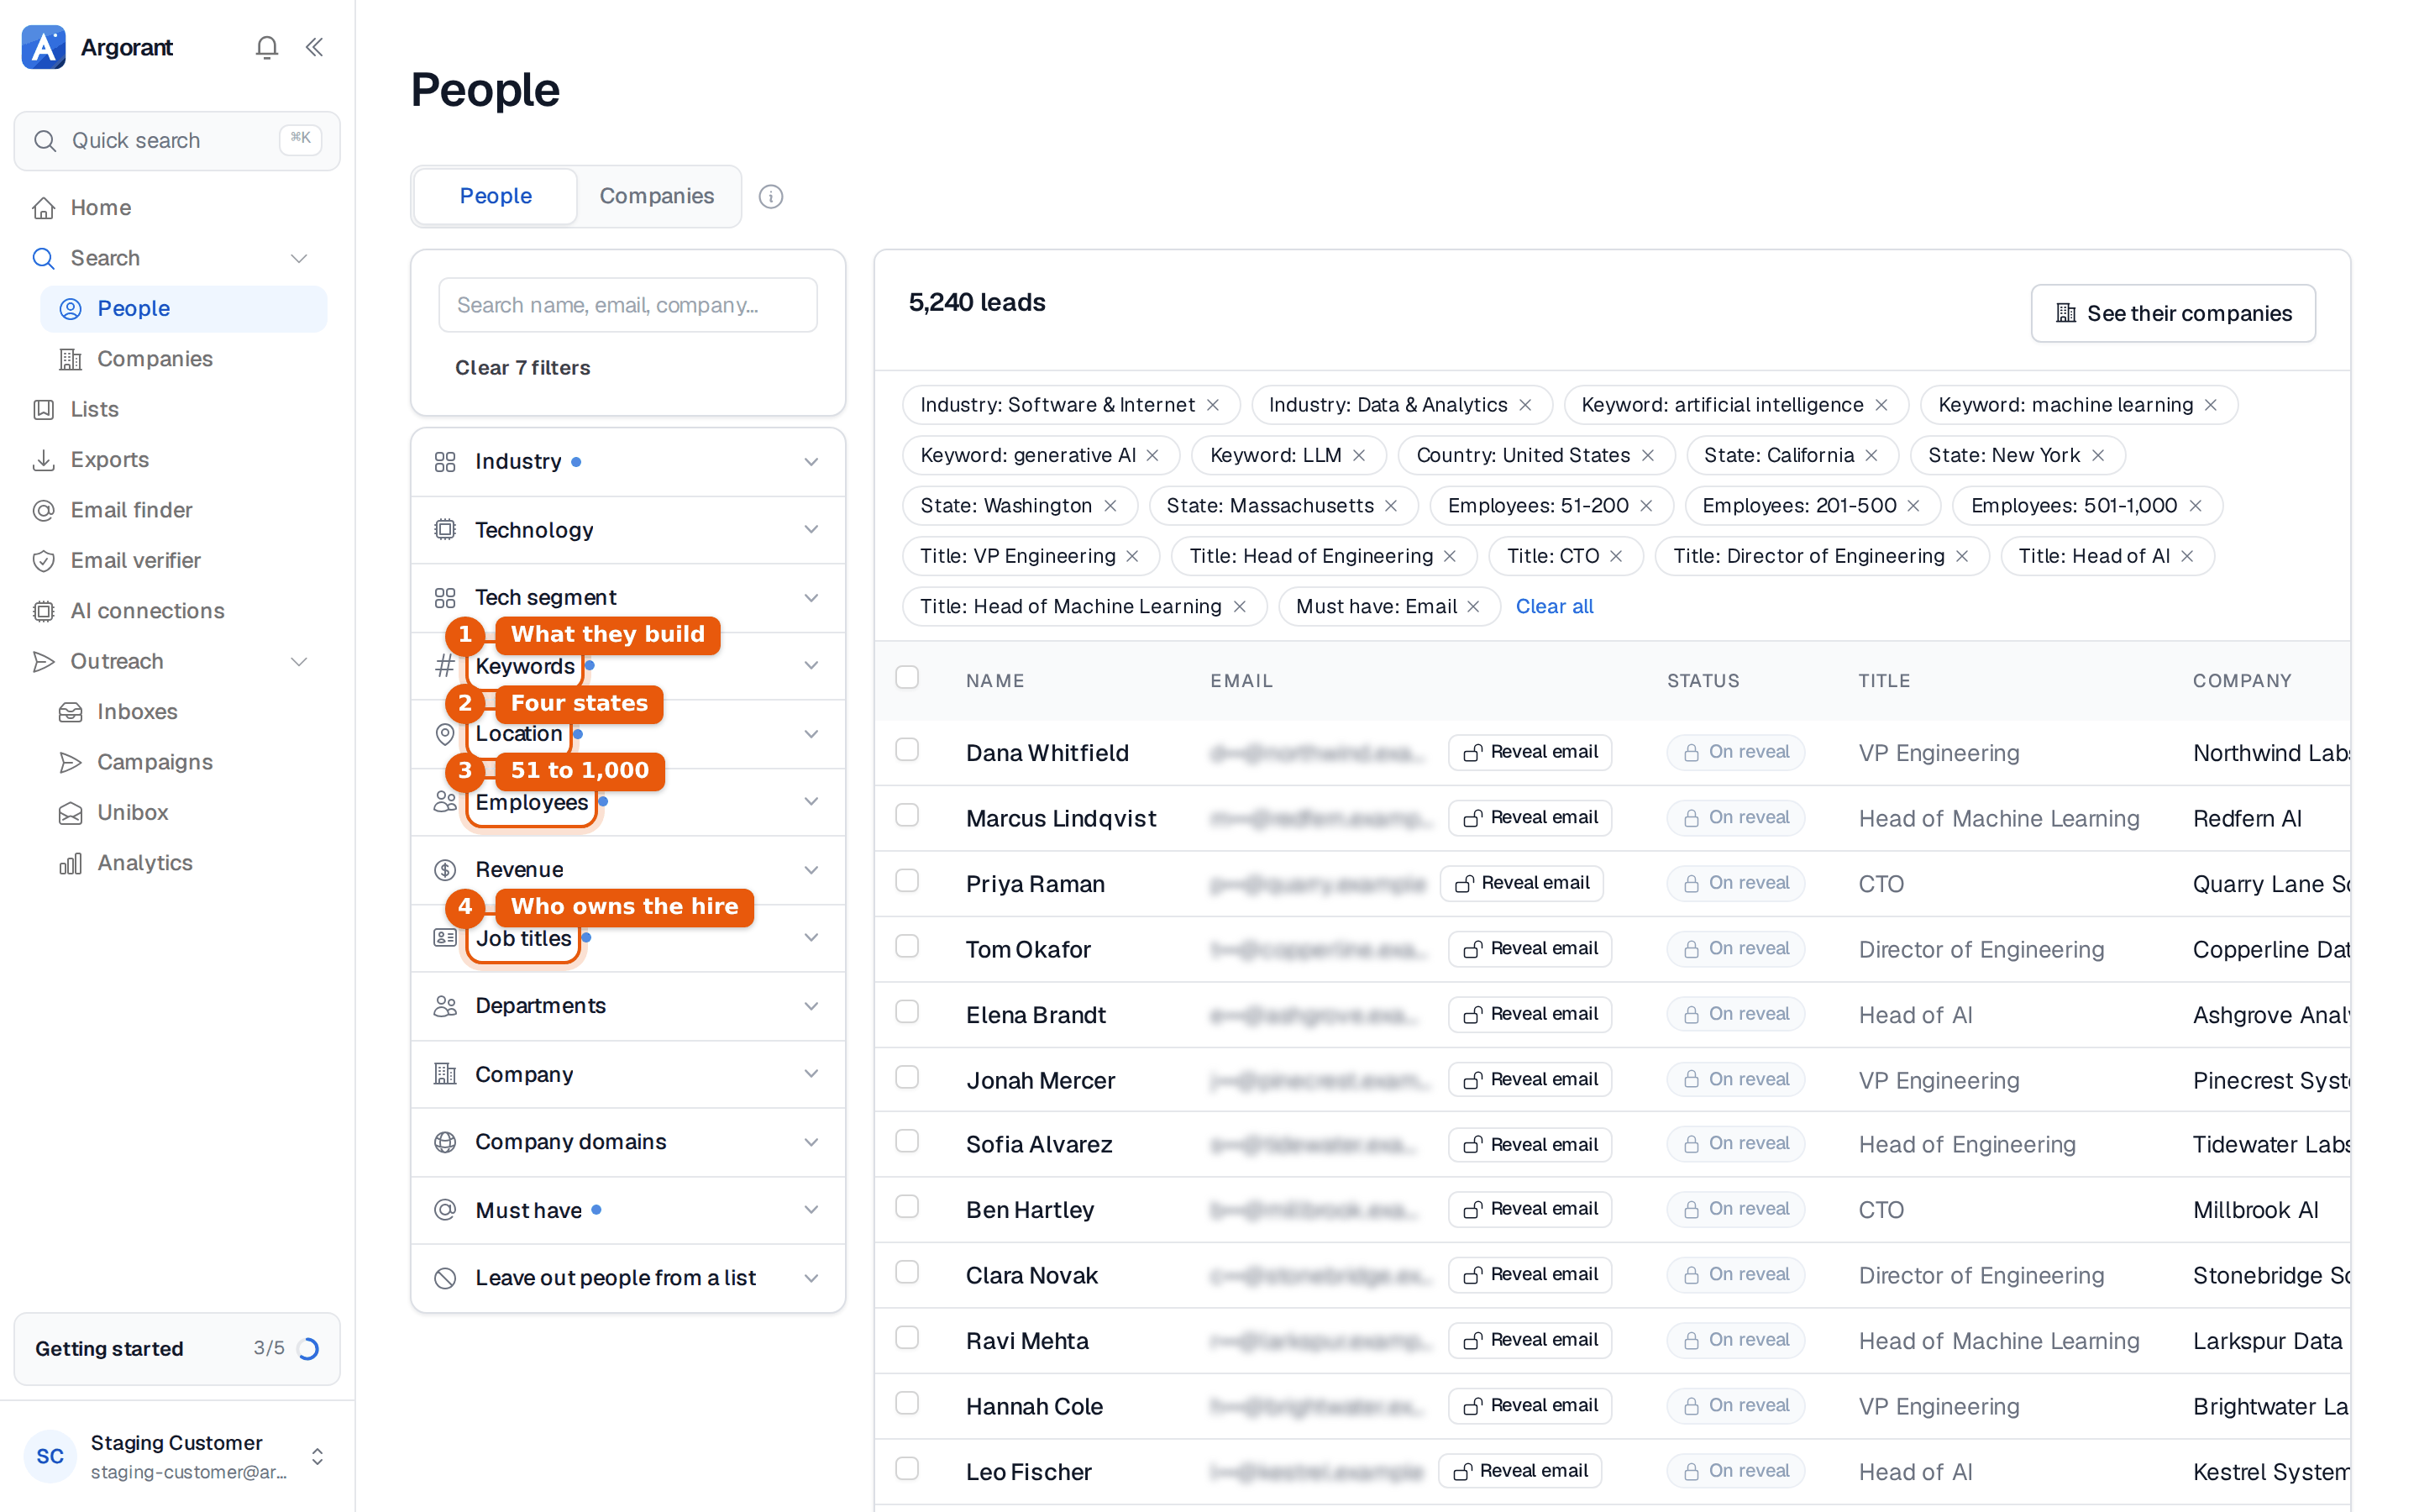Click See their companies button
2419x1512 pixels.
tap(2173, 313)
